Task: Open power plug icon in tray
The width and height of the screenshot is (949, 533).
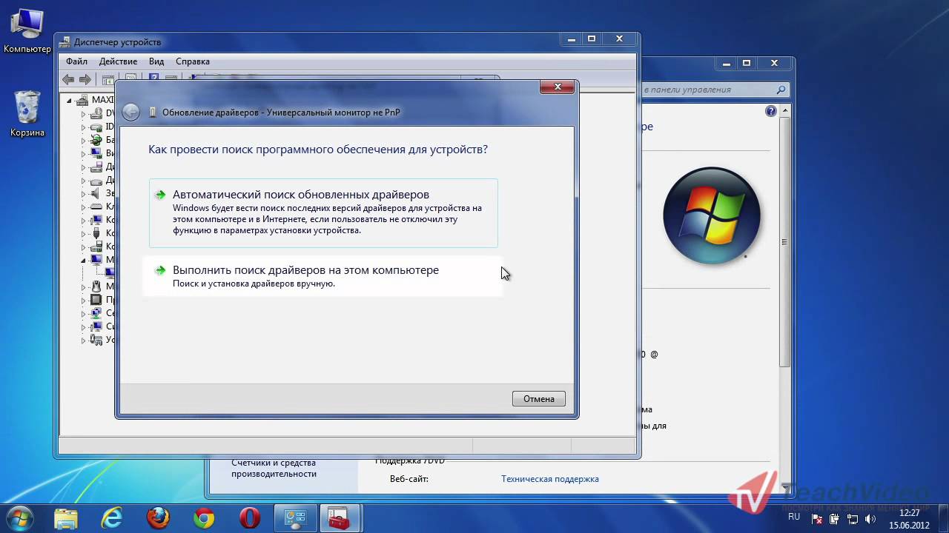Action: [x=833, y=518]
